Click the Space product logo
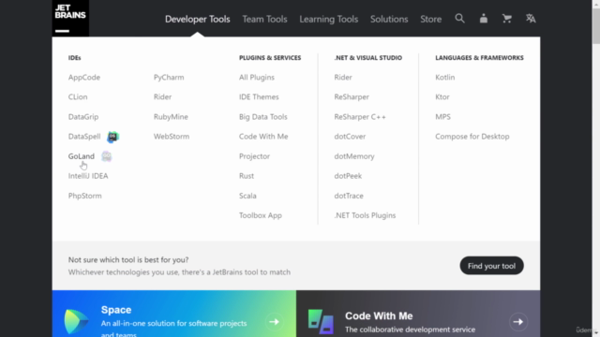The width and height of the screenshot is (600, 337). pyautogui.click(x=76, y=321)
